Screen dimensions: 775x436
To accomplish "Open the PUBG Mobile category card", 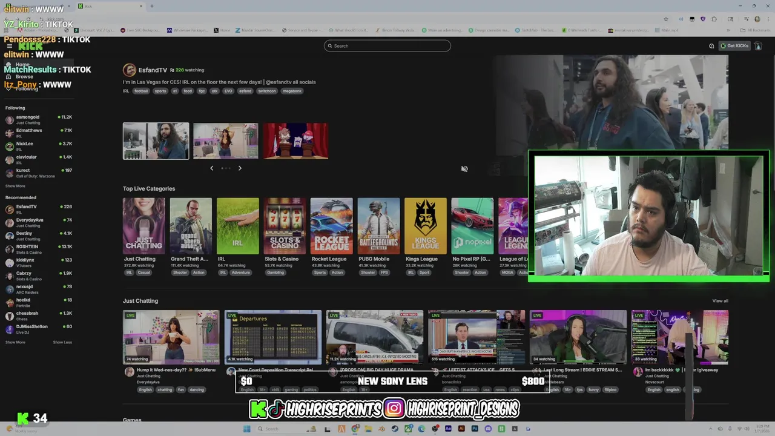I will [379, 226].
